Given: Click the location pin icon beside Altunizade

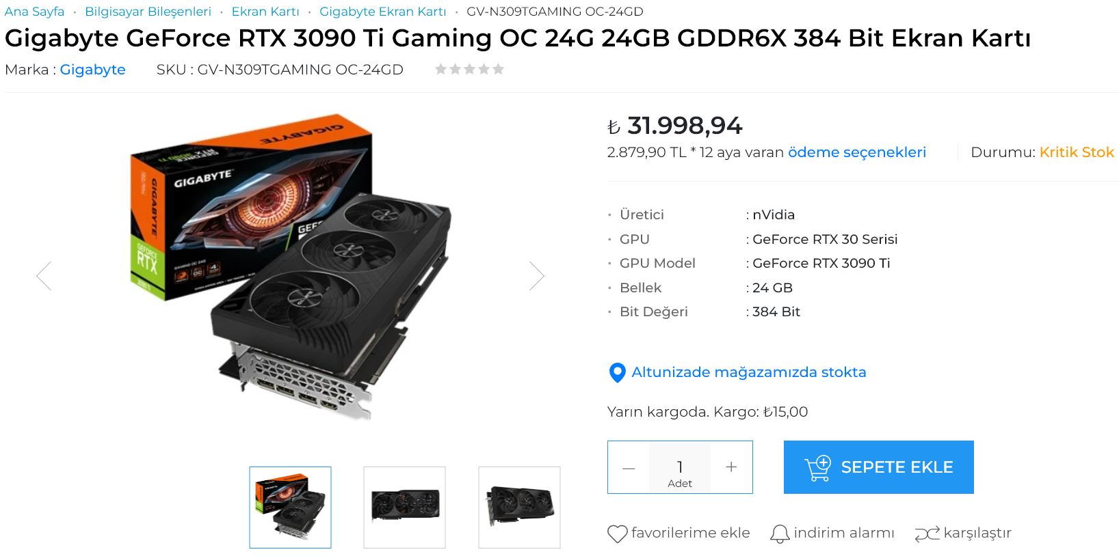Looking at the screenshot, I should coord(617,372).
